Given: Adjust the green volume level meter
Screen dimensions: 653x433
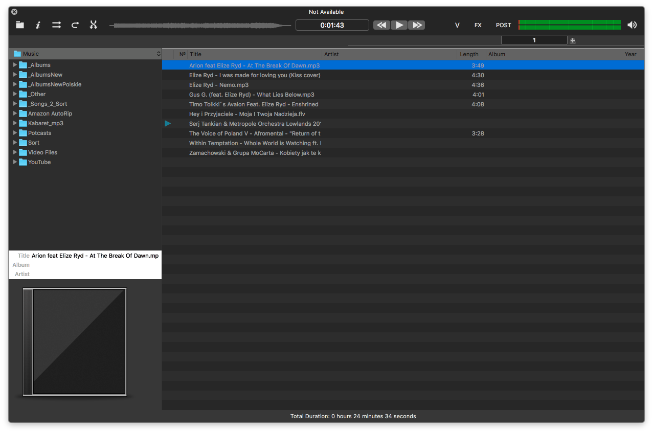Looking at the screenshot, I should pyautogui.click(x=570, y=25).
